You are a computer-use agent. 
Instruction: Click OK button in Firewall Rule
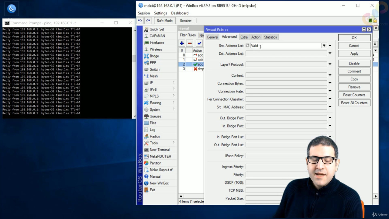354,38
